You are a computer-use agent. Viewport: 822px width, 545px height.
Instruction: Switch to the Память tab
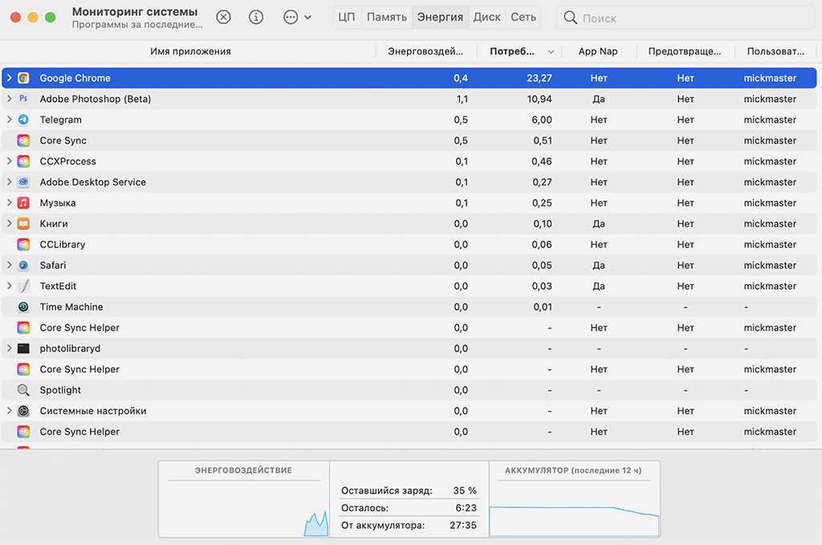386,17
